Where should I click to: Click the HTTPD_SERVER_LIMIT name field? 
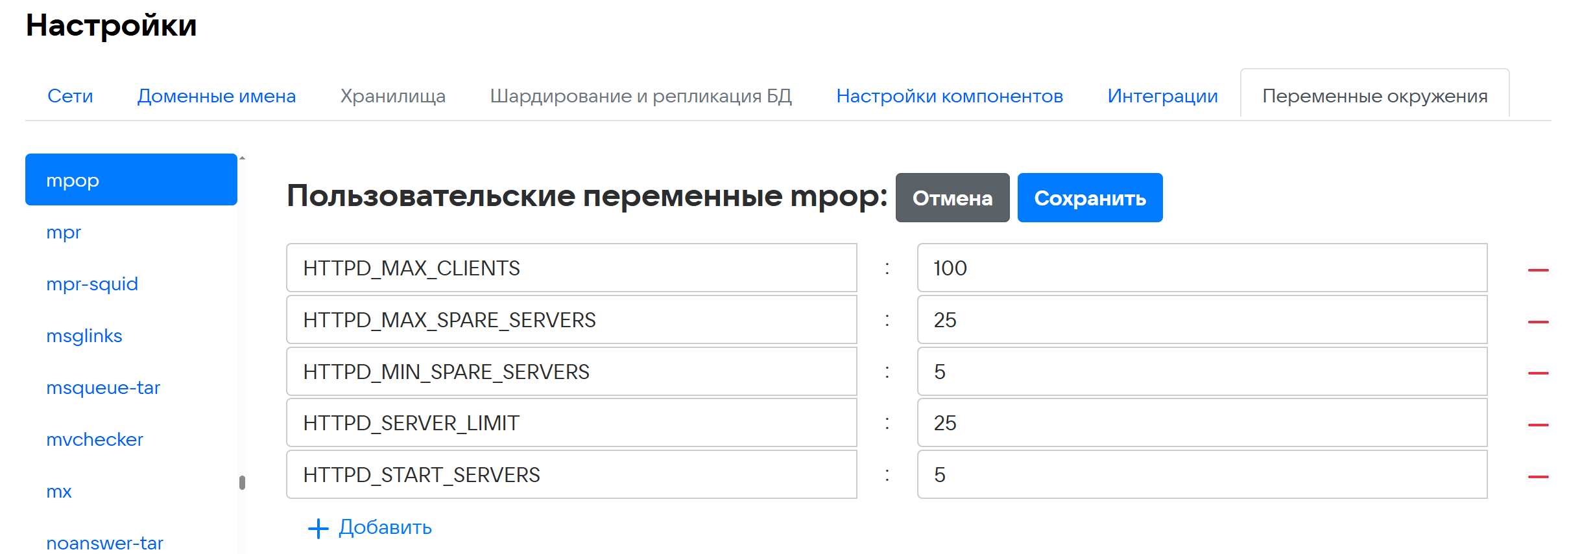571,422
